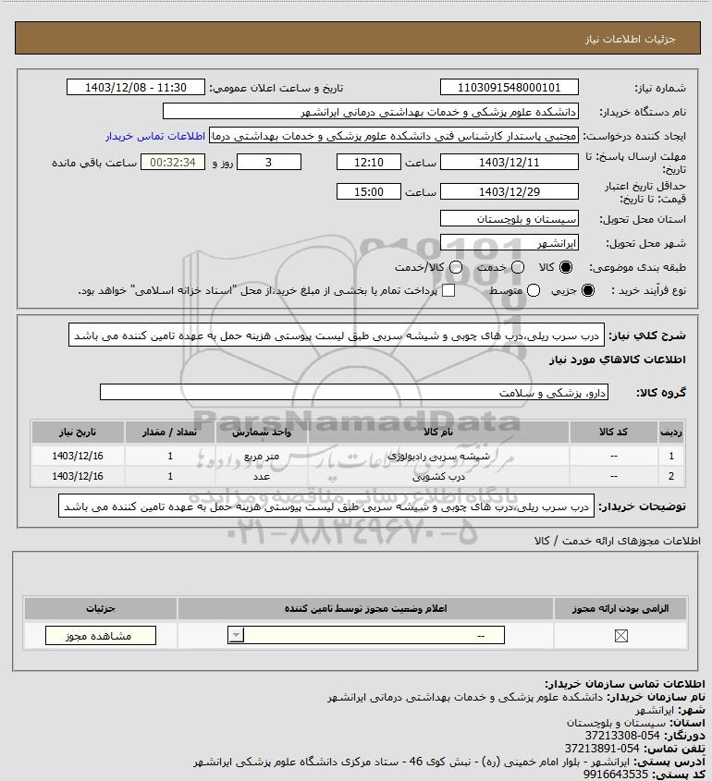Choose the متوسط purchase type radio
This screenshot has height=781, width=712.
click(x=534, y=290)
